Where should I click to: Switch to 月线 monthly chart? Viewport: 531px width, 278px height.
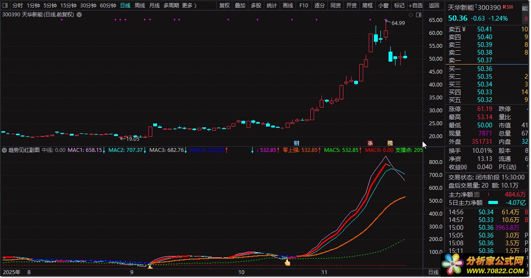coord(154,6)
